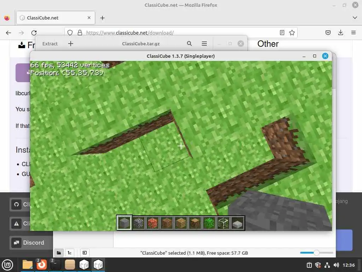The height and width of the screenshot is (272, 362).
Task: Select the stone slab in the hotbar
Action: point(238,223)
